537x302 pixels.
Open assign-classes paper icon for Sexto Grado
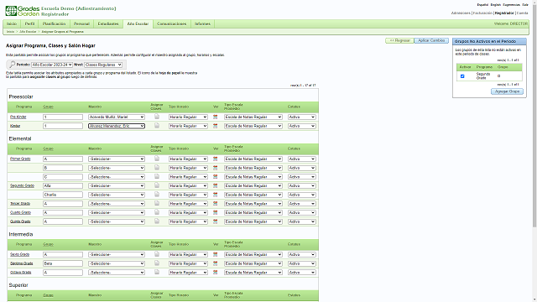pos(157,254)
